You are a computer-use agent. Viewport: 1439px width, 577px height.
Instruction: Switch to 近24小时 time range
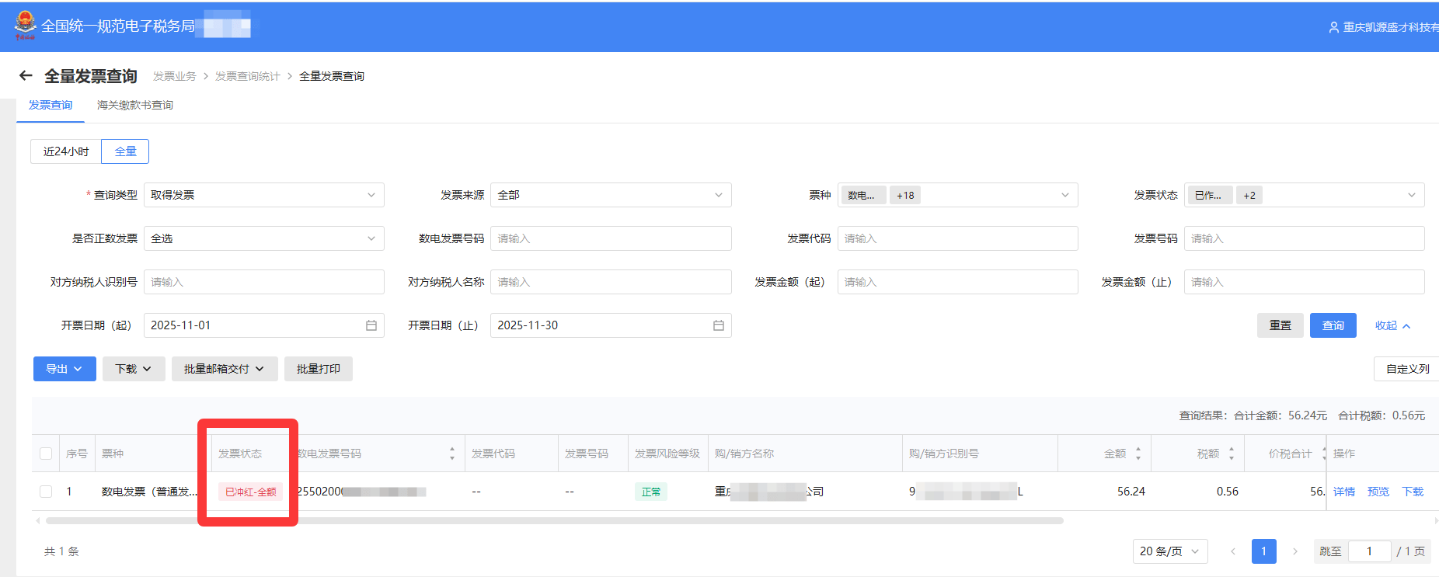pos(66,151)
